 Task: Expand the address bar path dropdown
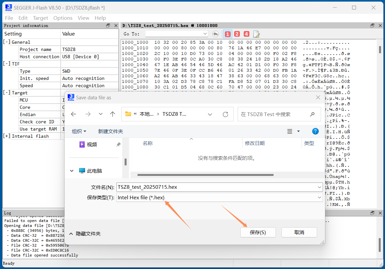click(210, 114)
